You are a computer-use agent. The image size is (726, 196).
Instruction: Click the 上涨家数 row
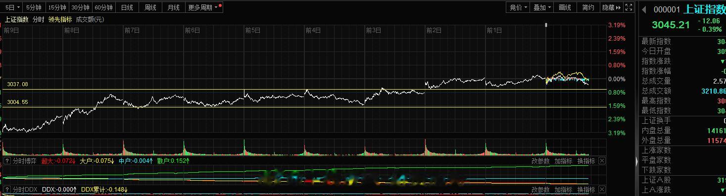tap(683, 150)
